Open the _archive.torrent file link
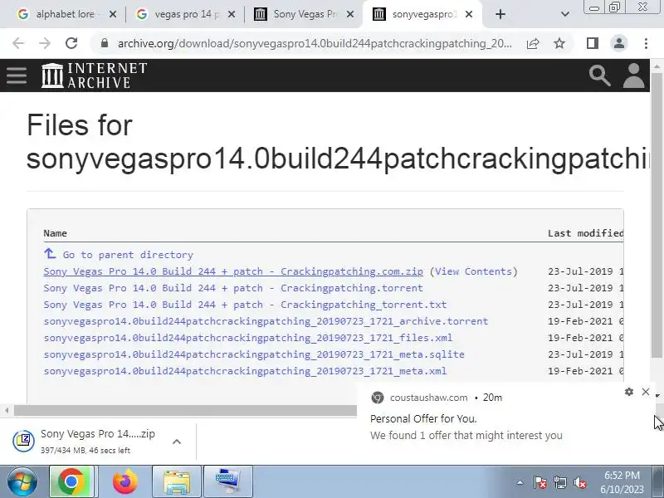The image size is (664, 498). pyautogui.click(x=266, y=321)
